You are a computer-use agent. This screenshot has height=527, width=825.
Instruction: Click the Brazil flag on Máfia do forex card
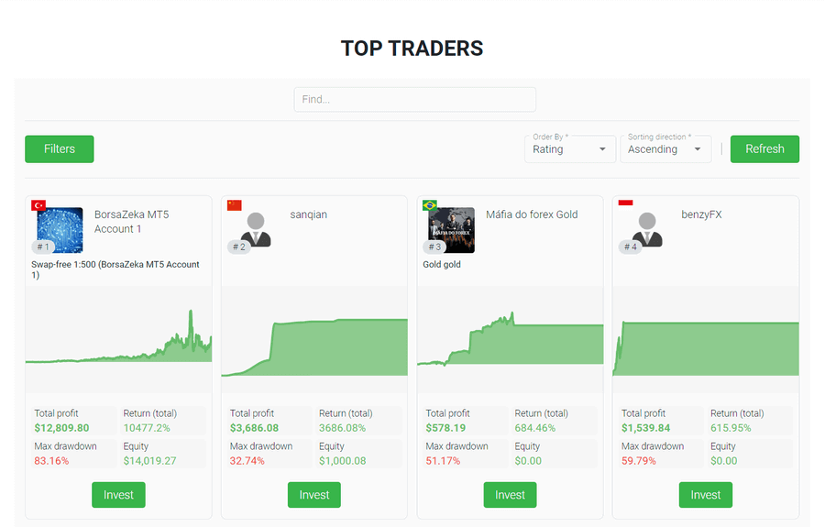point(430,205)
